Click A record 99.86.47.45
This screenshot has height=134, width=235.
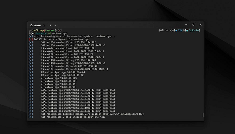pos(58,84)
